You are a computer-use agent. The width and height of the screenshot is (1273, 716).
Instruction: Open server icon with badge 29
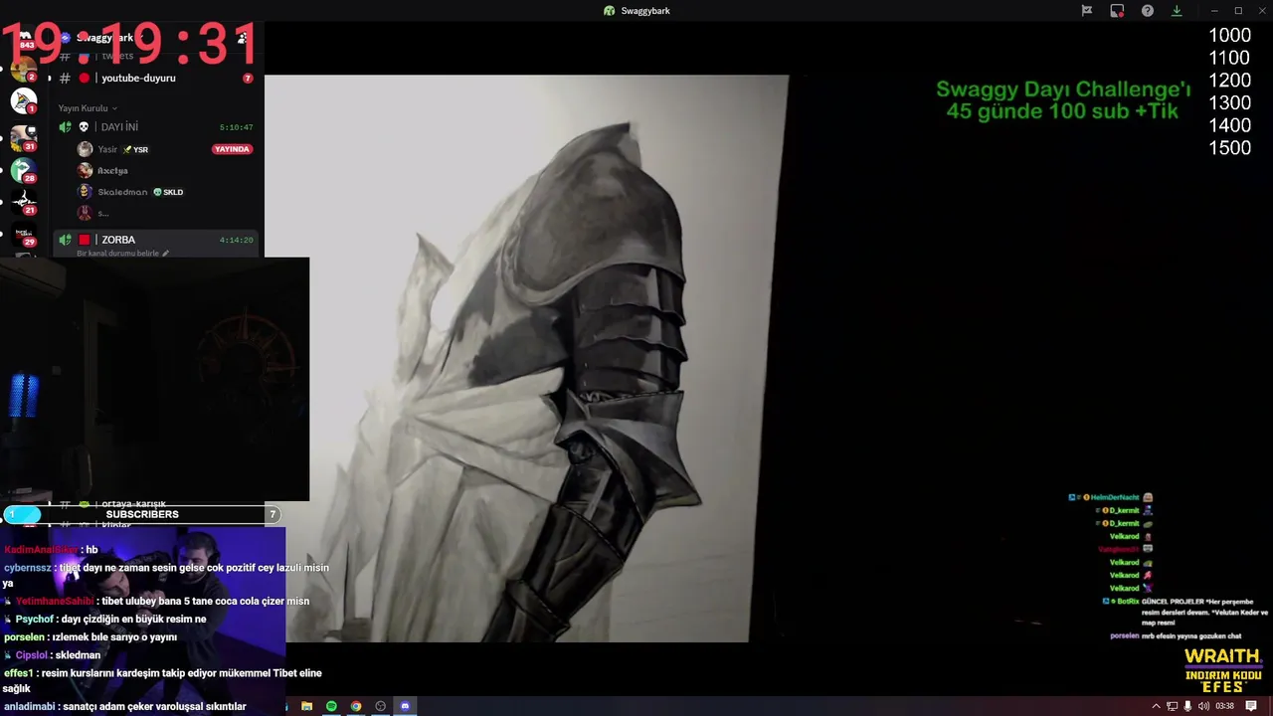pos(23,235)
